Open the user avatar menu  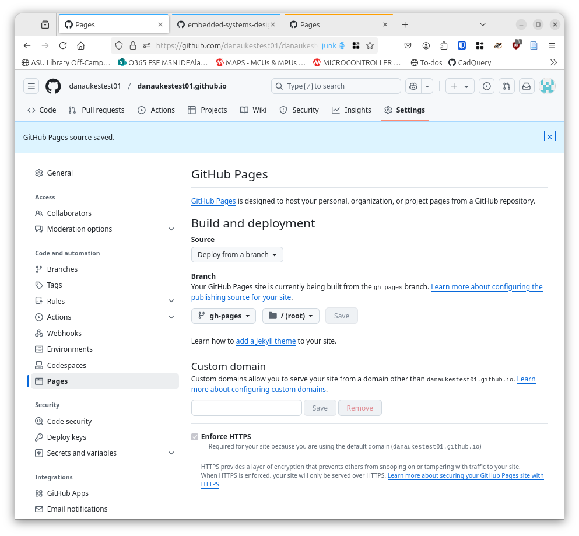pos(548,86)
